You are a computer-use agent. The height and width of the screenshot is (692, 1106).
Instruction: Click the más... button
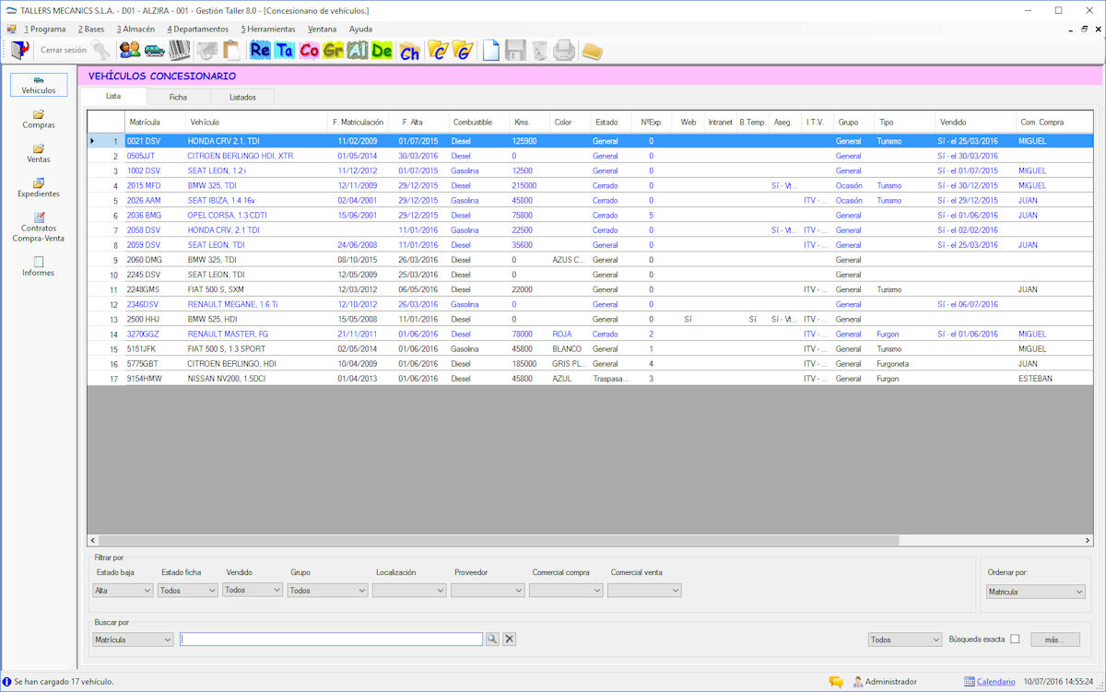(x=1055, y=639)
